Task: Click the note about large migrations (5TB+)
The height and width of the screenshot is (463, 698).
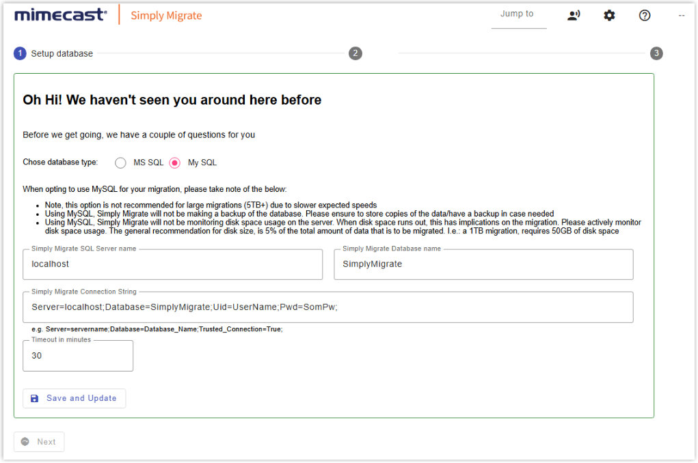Action: pyautogui.click(x=211, y=205)
